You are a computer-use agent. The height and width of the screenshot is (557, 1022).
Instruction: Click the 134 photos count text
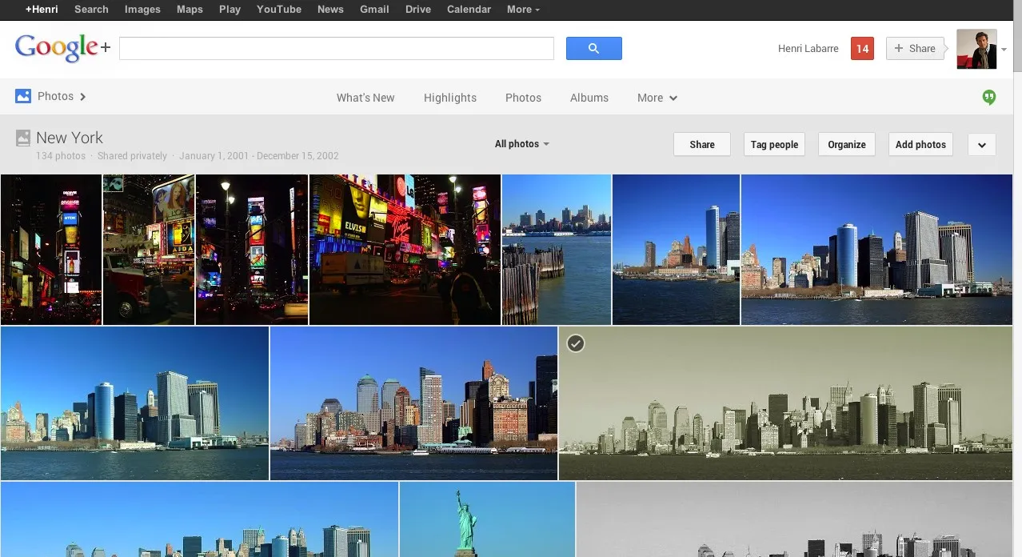click(61, 156)
